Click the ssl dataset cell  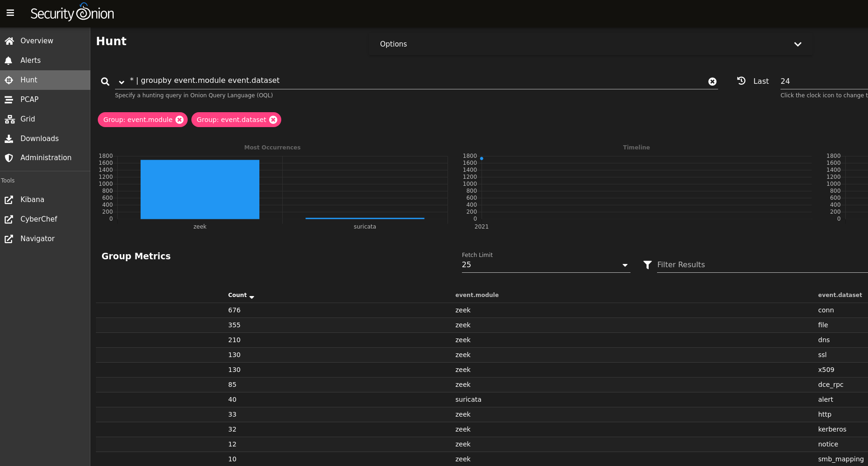coord(822,355)
